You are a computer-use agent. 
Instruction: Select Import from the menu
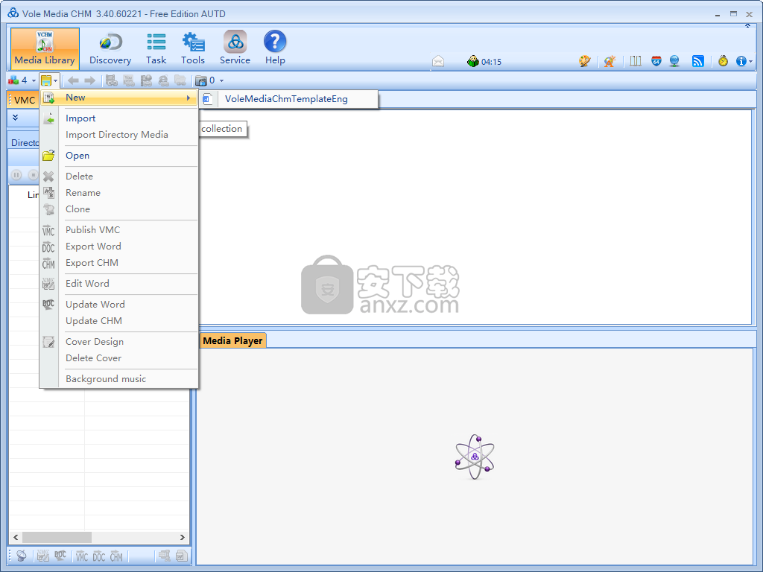pyautogui.click(x=118, y=118)
